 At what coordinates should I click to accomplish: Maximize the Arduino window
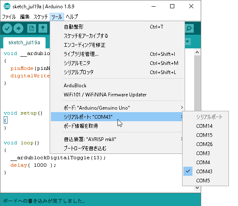(x=172, y=6)
